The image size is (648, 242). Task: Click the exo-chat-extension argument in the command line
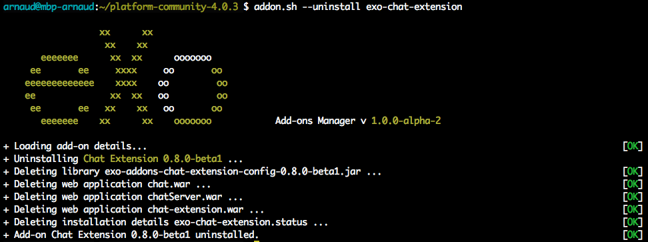pyautogui.click(x=414, y=7)
